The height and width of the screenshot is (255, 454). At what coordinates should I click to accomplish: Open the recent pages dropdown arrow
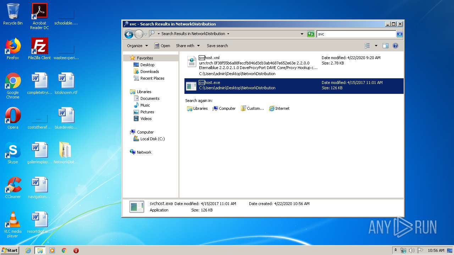click(x=145, y=34)
